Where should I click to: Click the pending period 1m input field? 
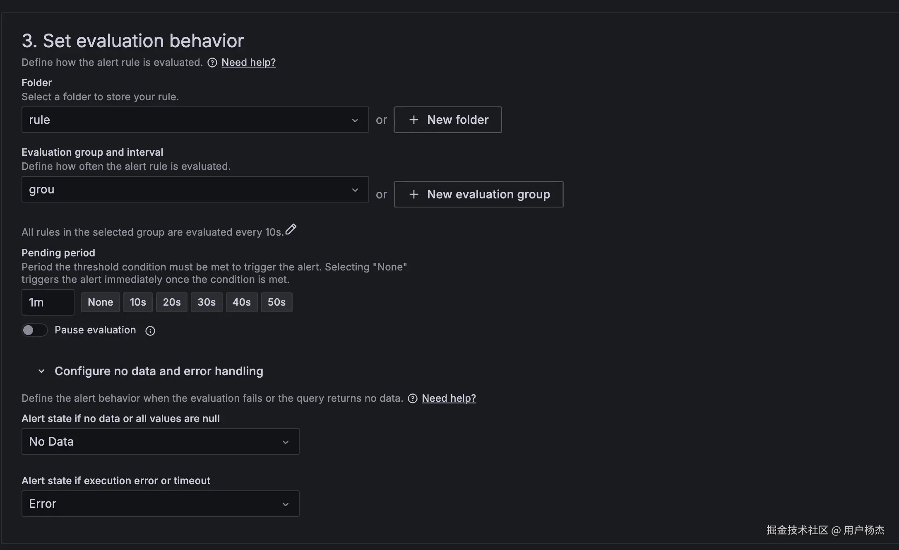tap(48, 302)
